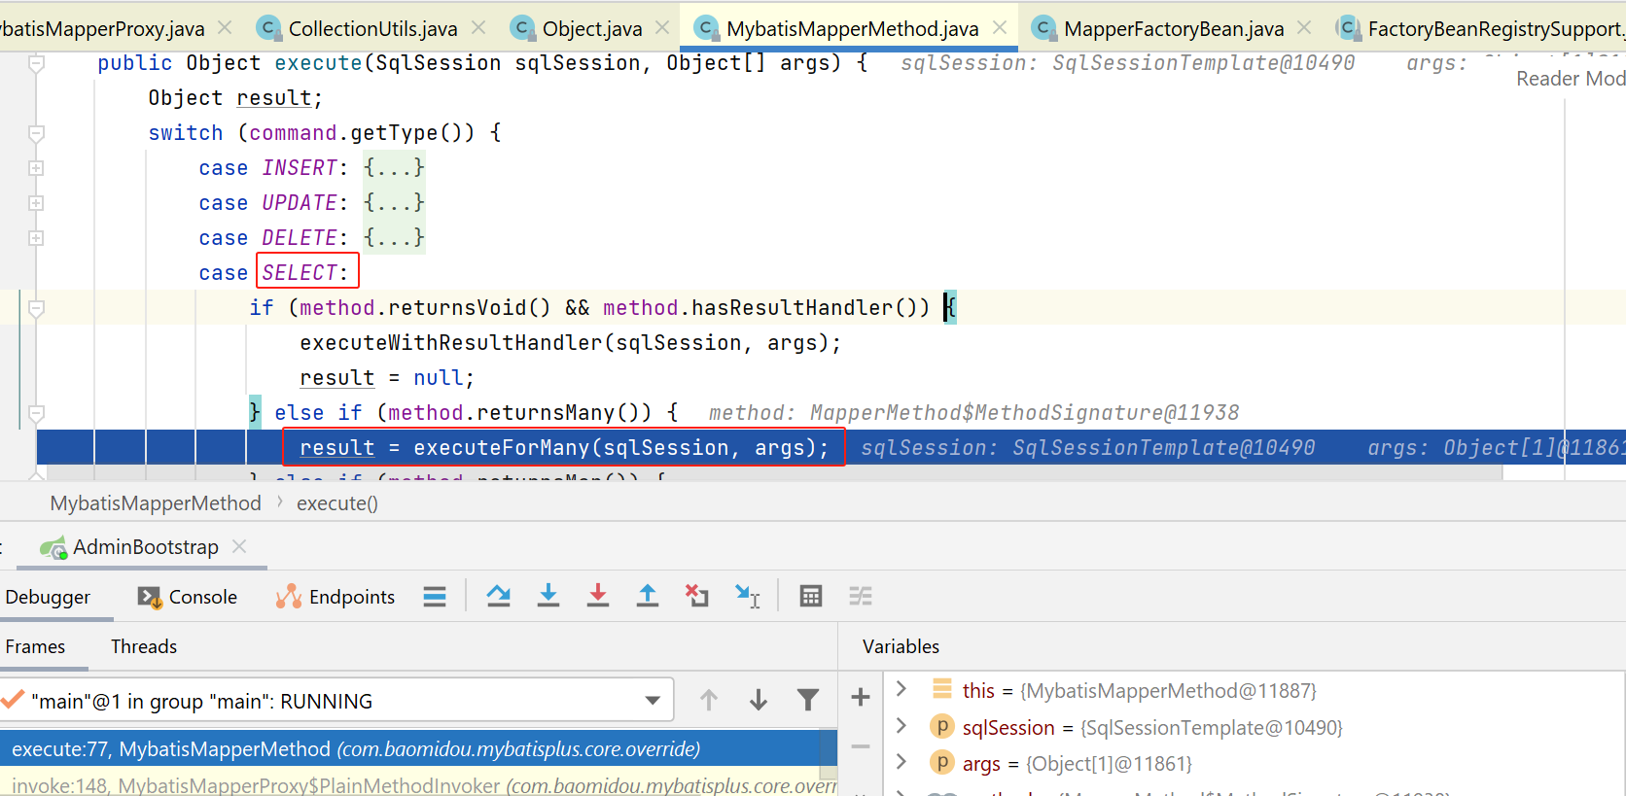1626x796 pixels.
Task: Click the Step Out arrow icon
Action: (647, 596)
